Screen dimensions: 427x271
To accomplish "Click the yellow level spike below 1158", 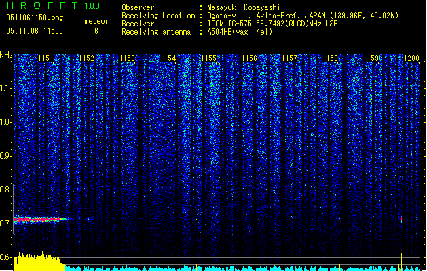I will coord(339,262).
